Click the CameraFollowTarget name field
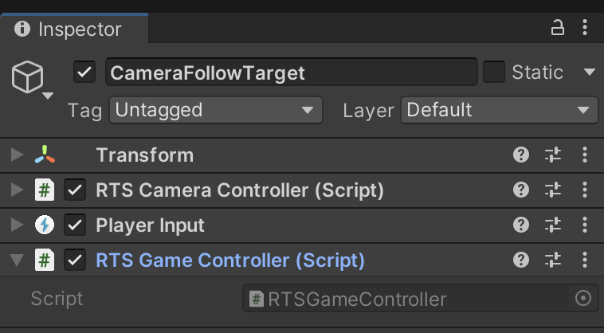 pos(291,72)
